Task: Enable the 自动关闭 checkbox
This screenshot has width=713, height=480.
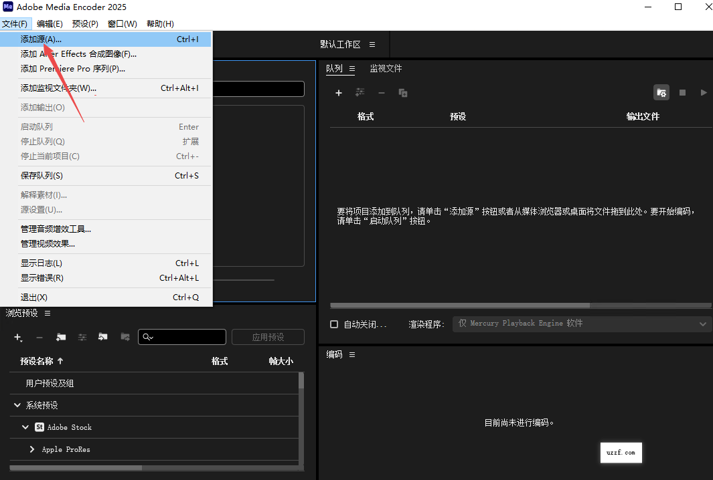Action: [x=334, y=324]
